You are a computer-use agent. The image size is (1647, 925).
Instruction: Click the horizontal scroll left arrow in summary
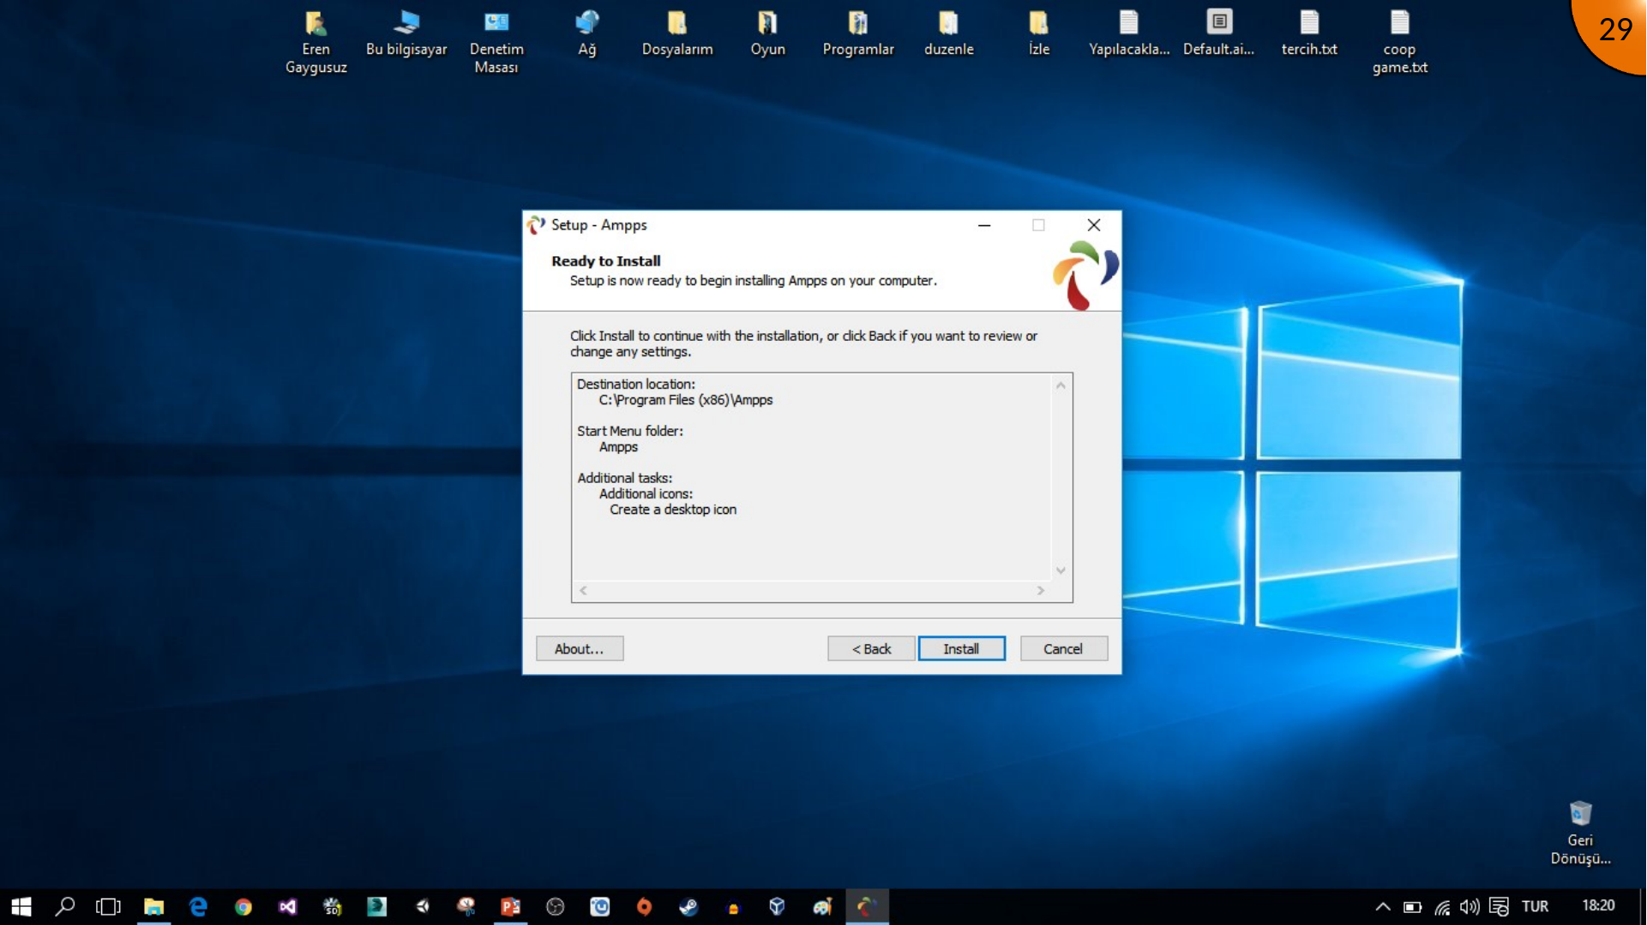click(583, 590)
